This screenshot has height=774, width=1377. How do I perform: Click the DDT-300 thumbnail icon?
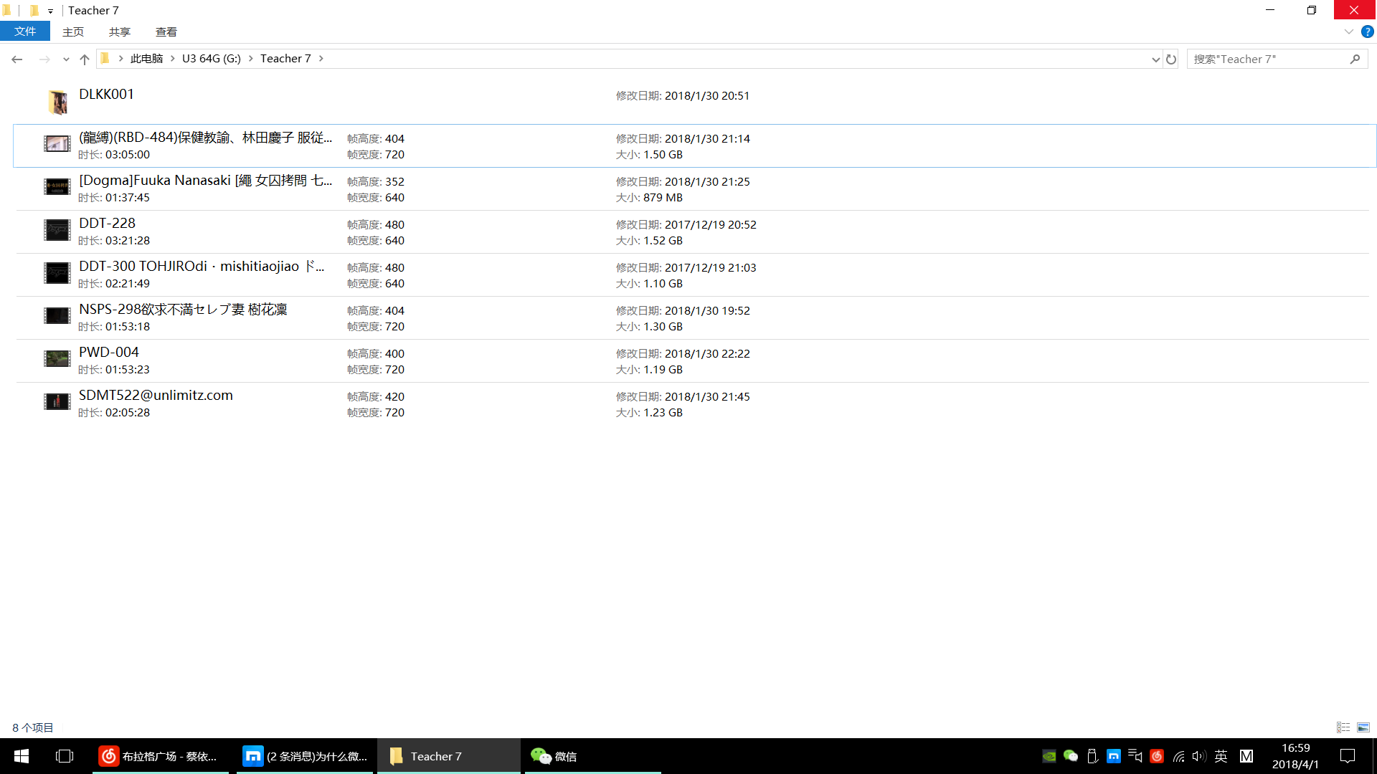(57, 273)
